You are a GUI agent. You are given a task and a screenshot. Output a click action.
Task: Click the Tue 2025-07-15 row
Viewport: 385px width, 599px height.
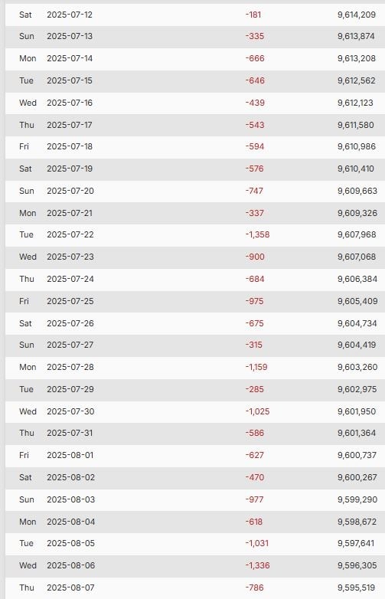click(195, 80)
